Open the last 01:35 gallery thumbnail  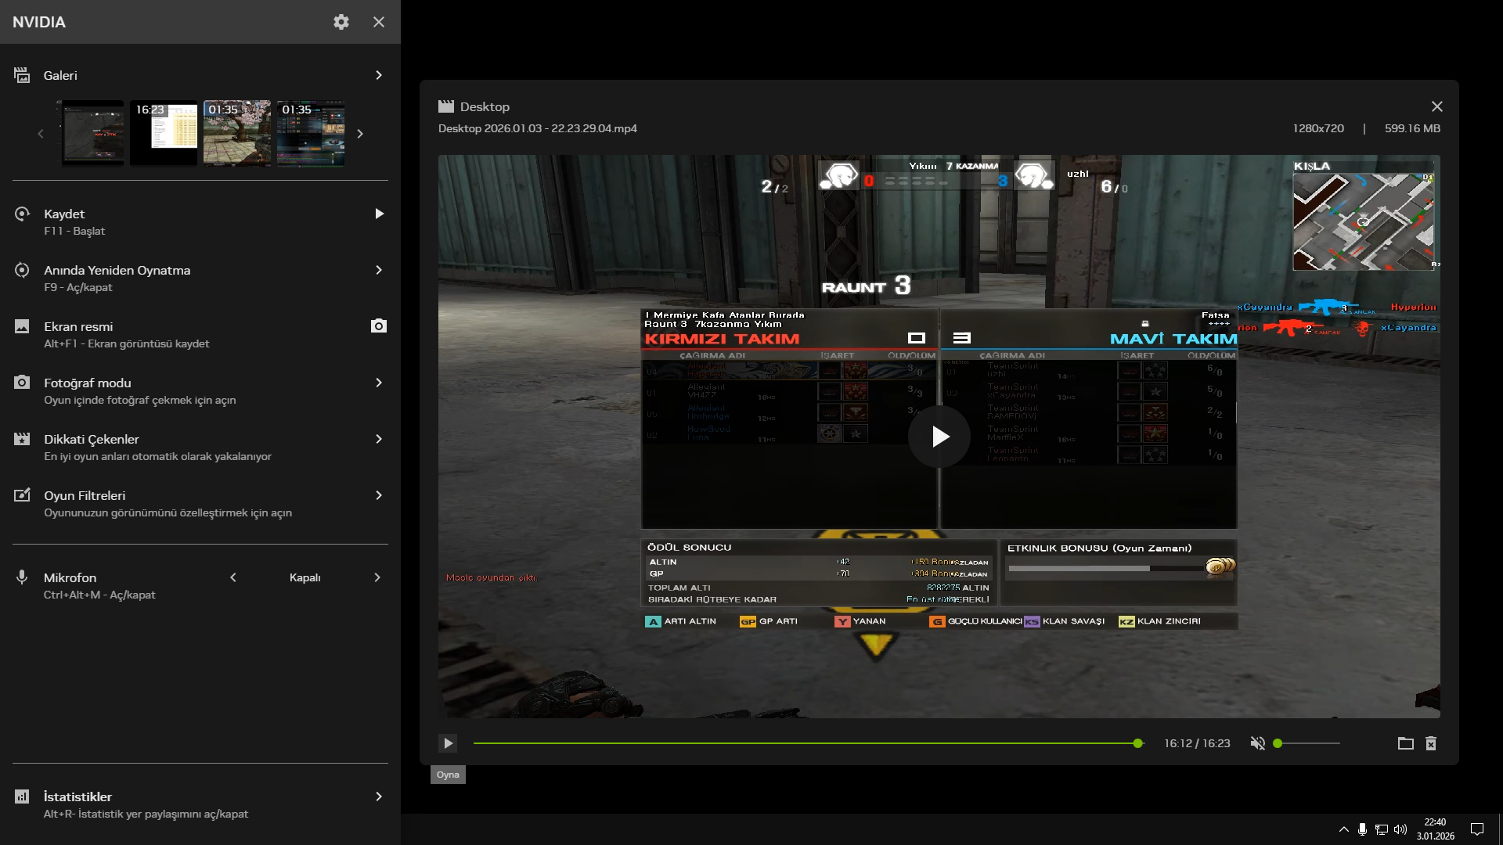(x=311, y=133)
